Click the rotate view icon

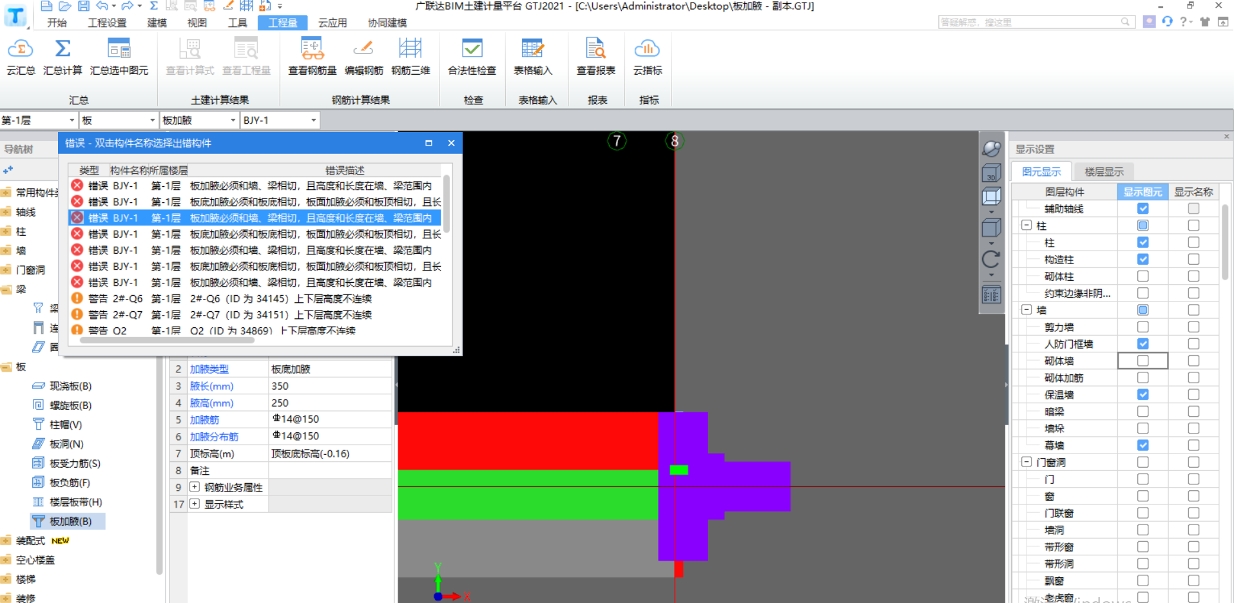pos(991,259)
